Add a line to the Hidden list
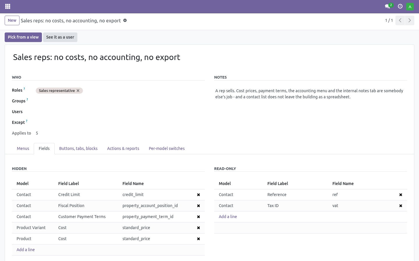The width and height of the screenshot is (419, 261). [26, 250]
